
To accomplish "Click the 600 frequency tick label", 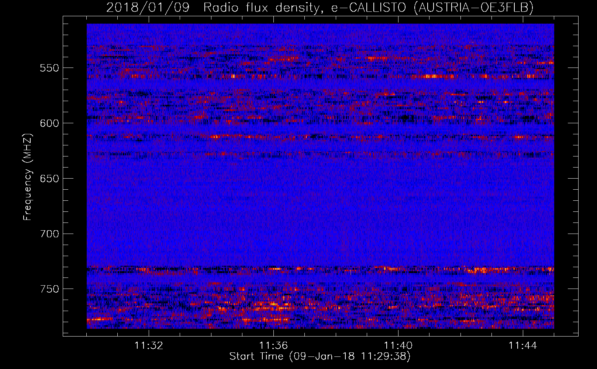I will (x=49, y=124).
